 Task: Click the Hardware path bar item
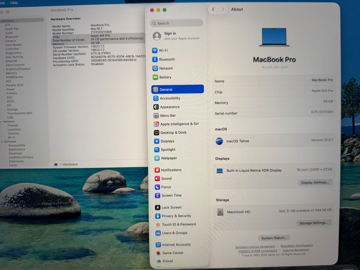pos(70,164)
